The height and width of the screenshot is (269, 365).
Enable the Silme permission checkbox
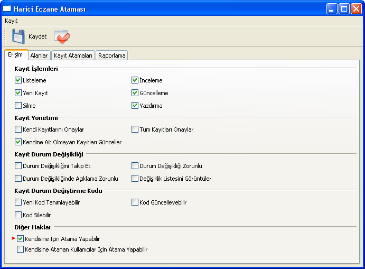point(18,106)
